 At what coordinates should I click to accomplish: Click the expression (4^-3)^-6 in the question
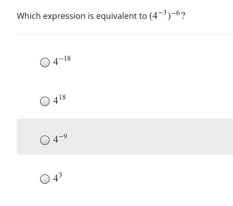[x=165, y=15]
